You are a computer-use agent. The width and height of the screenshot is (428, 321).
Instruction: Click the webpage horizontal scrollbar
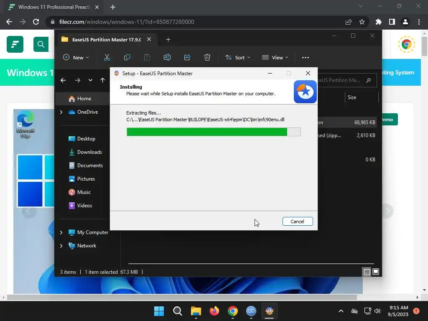coord(182,297)
